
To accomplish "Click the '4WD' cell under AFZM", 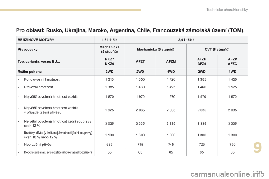I will coord(171,72).
